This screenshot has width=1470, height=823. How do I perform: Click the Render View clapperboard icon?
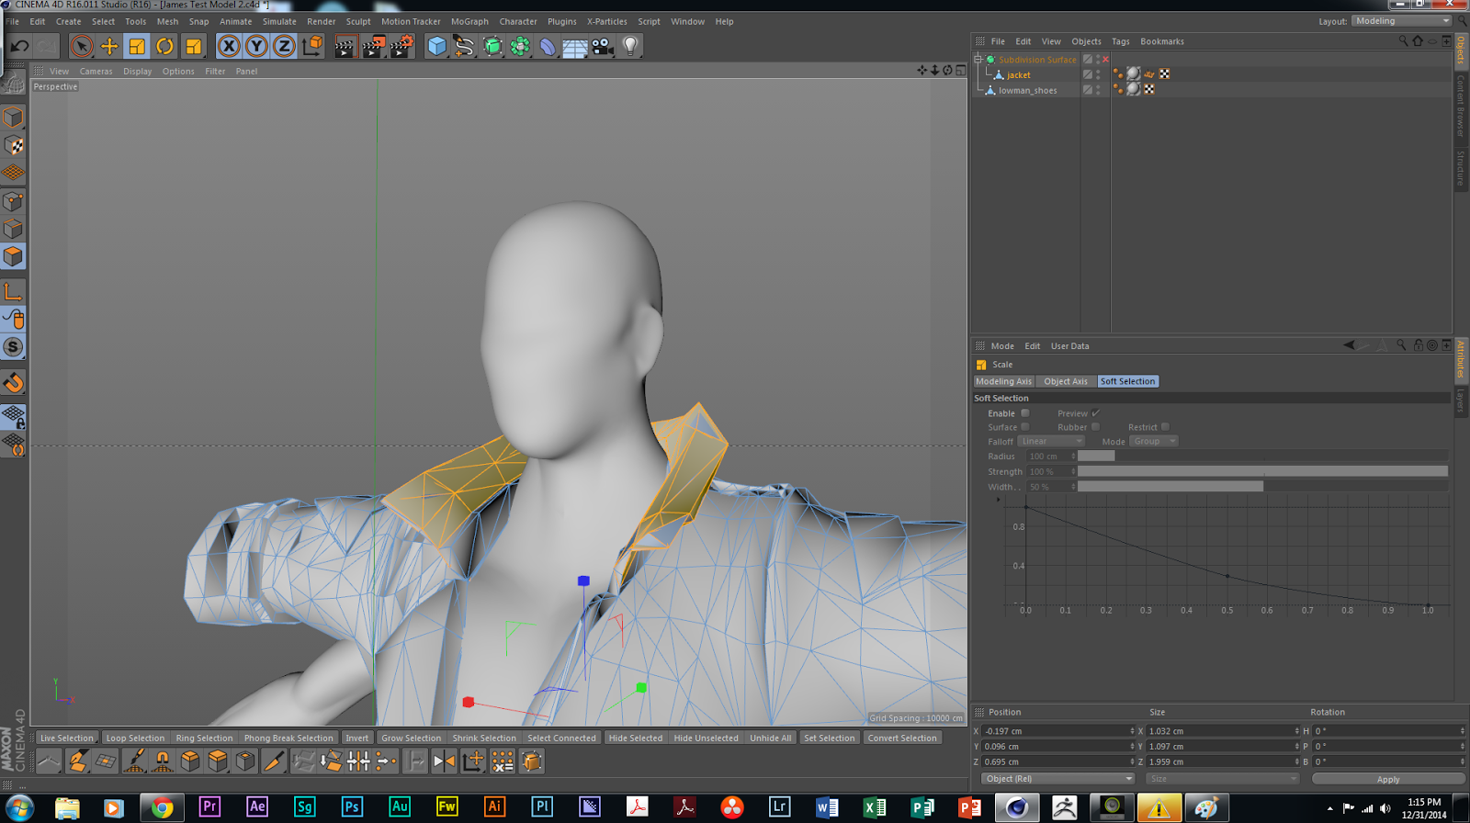point(345,46)
